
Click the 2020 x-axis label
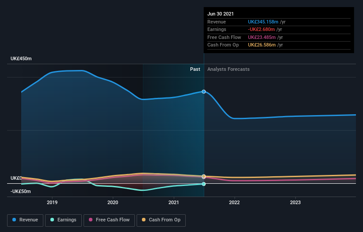pyautogui.click(x=113, y=202)
